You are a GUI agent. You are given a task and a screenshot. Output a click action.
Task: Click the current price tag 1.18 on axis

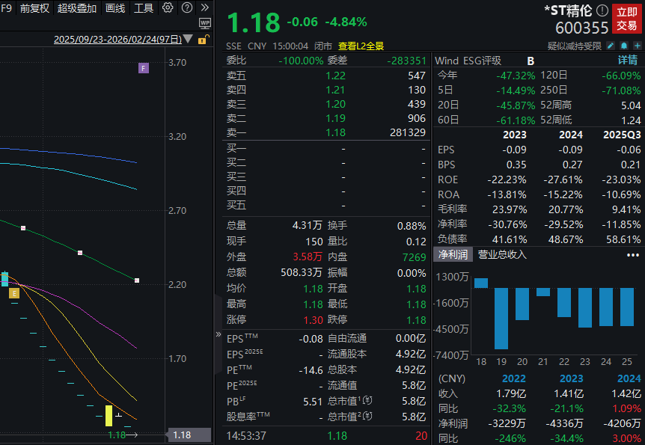[189, 435]
